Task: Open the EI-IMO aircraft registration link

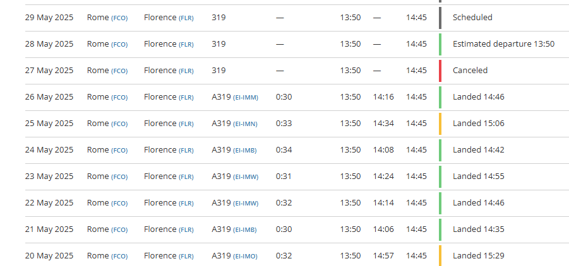Action: [x=246, y=256]
